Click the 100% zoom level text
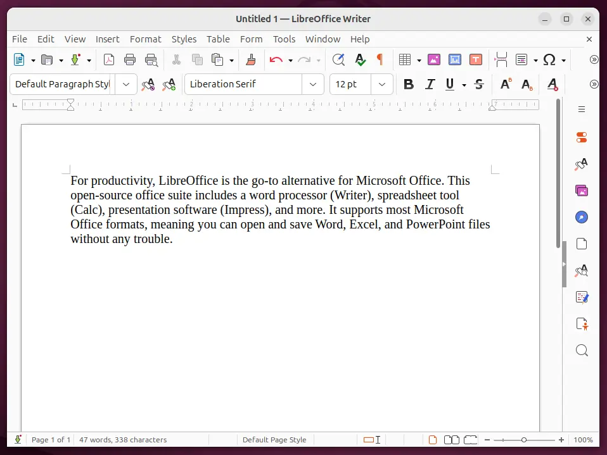607x455 pixels. click(x=583, y=440)
